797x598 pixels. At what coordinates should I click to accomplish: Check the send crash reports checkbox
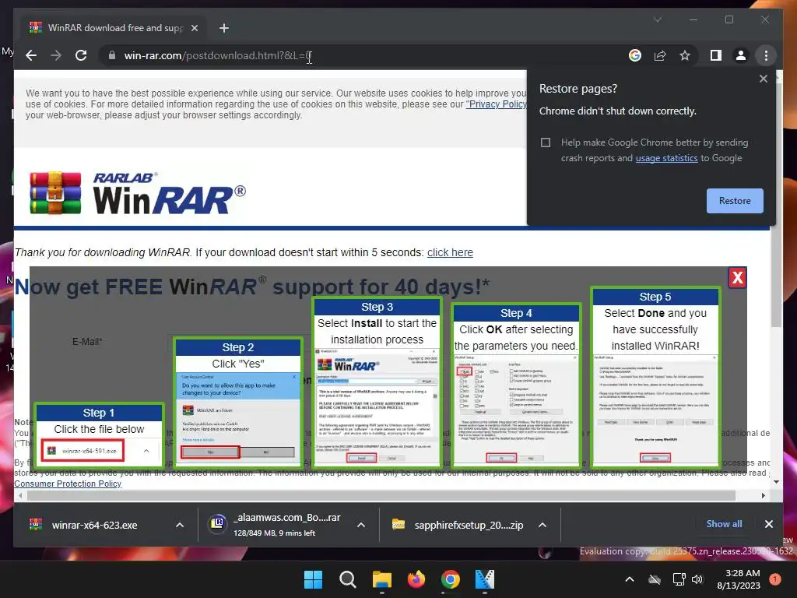tap(546, 142)
